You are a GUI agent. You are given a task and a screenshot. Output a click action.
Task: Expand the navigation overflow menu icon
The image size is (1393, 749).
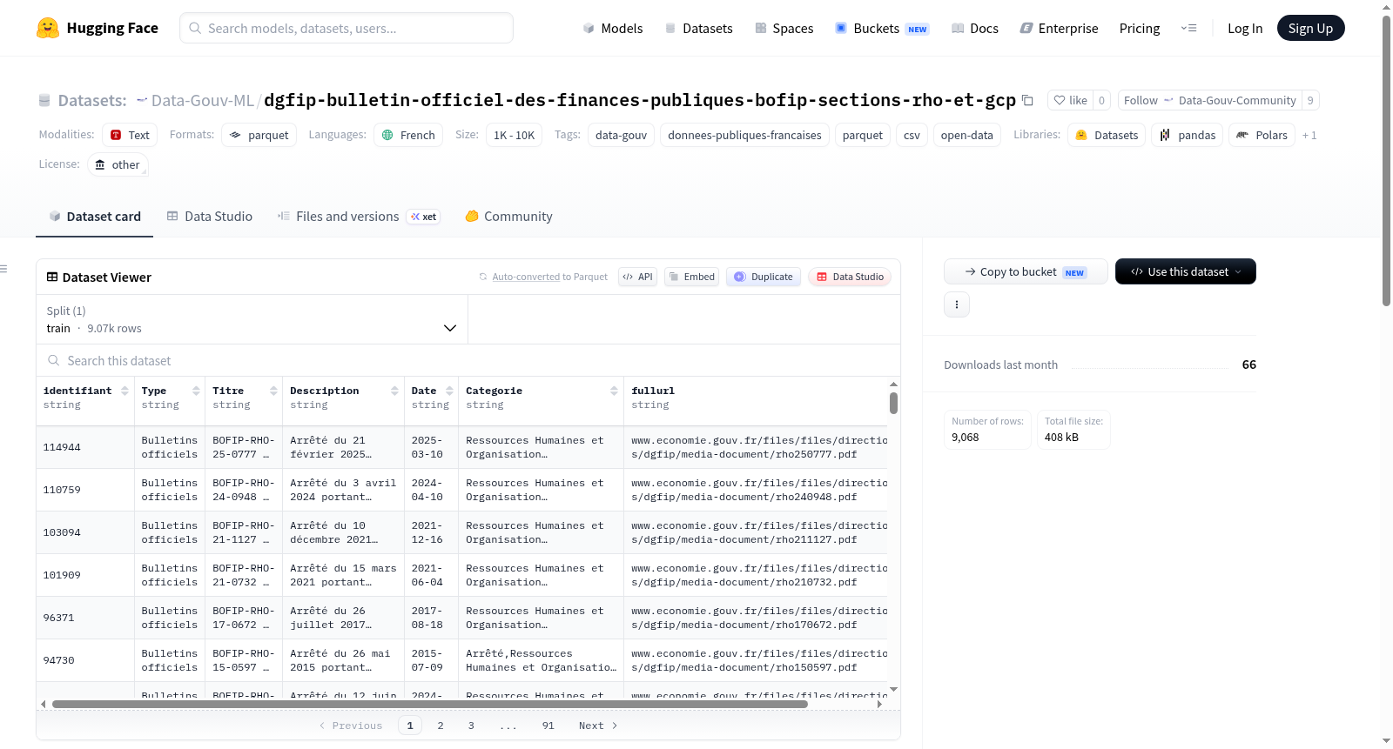(1188, 28)
